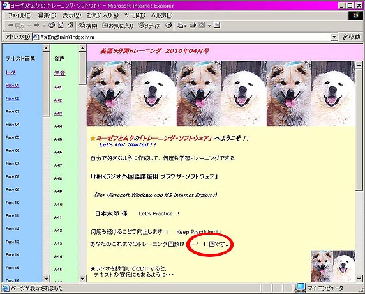Click the Print icon in the toolbar
This screenshot has height=294, width=365.
point(193,25)
